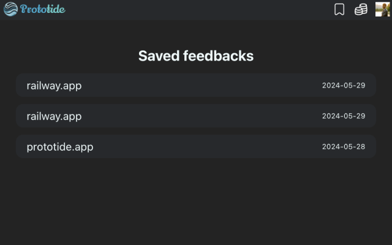Open the second railway.app feedback

(54, 116)
